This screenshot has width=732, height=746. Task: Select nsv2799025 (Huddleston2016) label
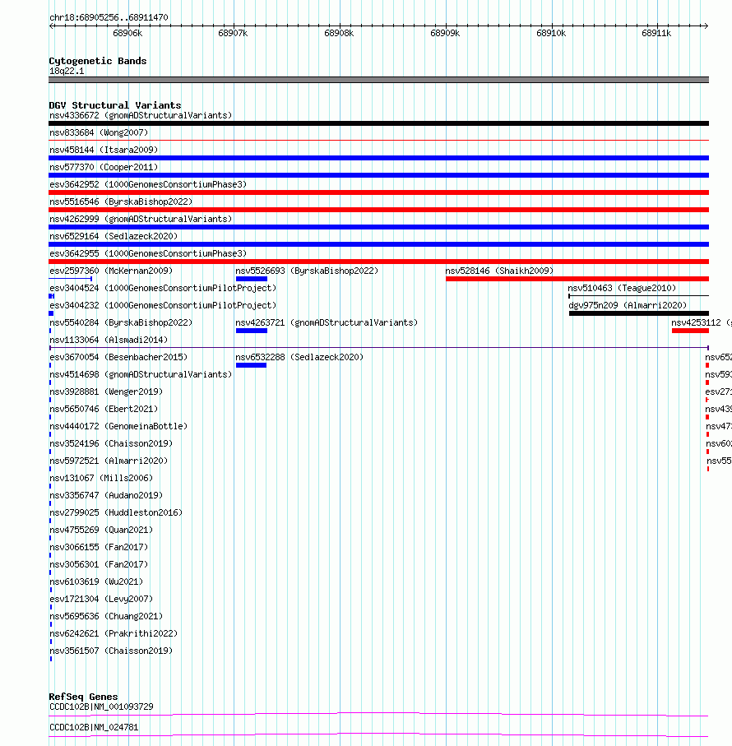point(116,513)
